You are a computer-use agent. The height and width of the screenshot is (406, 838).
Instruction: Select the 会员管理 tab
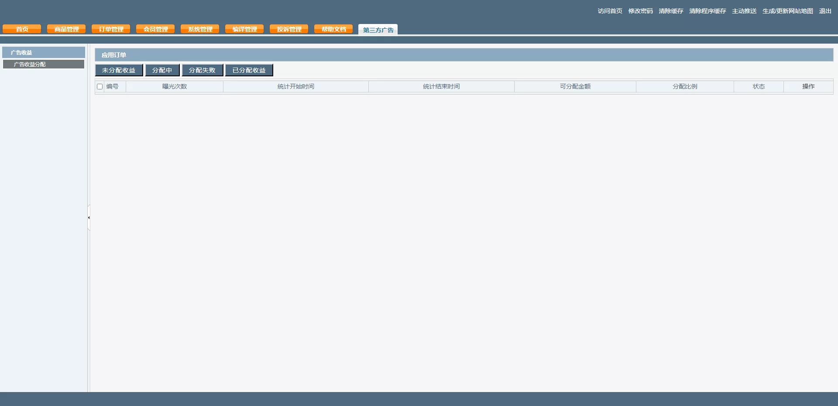click(155, 29)
